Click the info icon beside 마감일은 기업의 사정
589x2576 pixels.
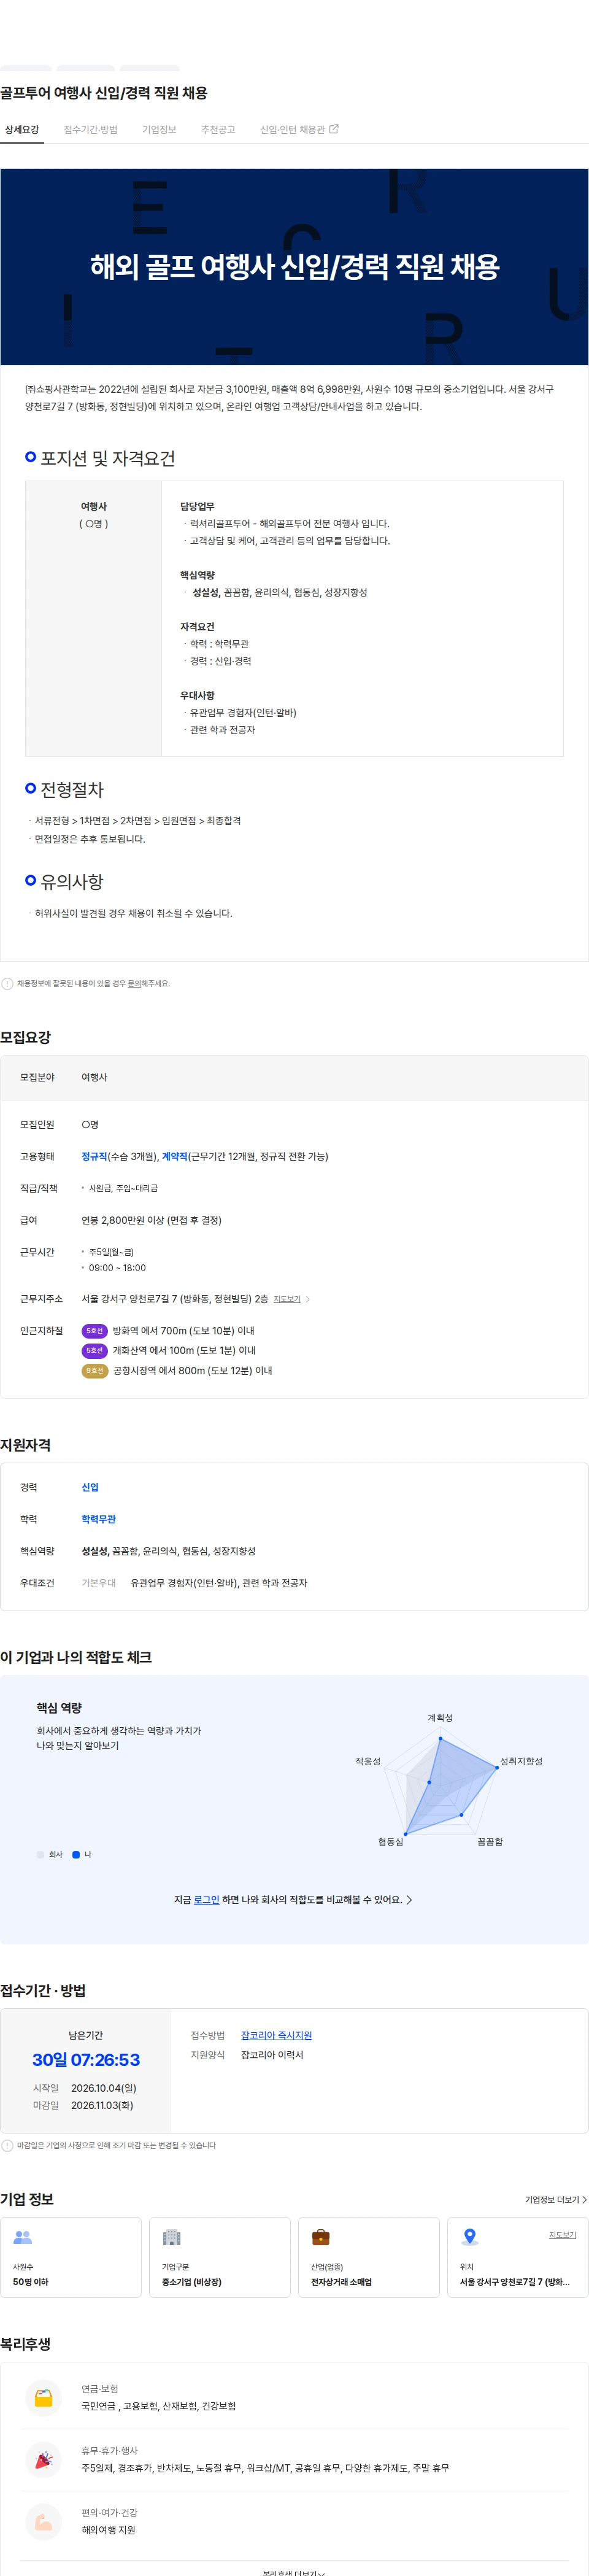point(7,2145)
